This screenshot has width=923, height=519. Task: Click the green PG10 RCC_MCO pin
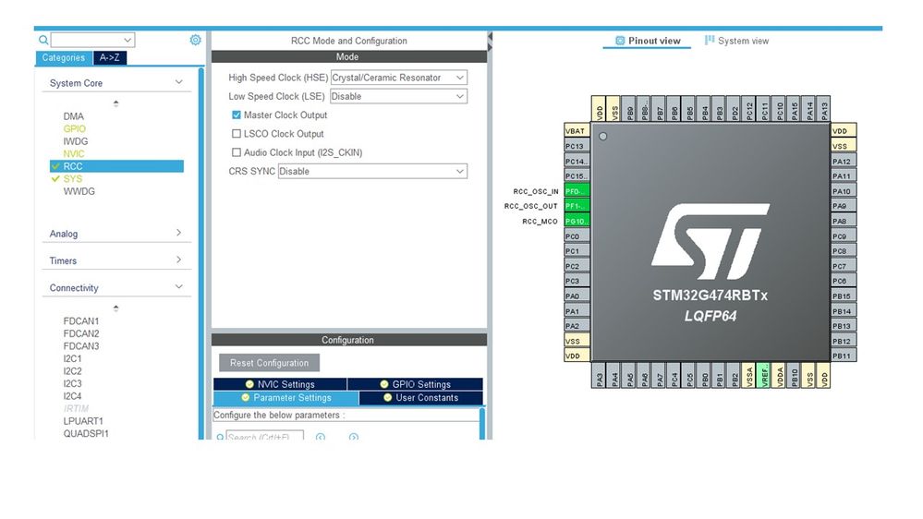pos(577,221)
